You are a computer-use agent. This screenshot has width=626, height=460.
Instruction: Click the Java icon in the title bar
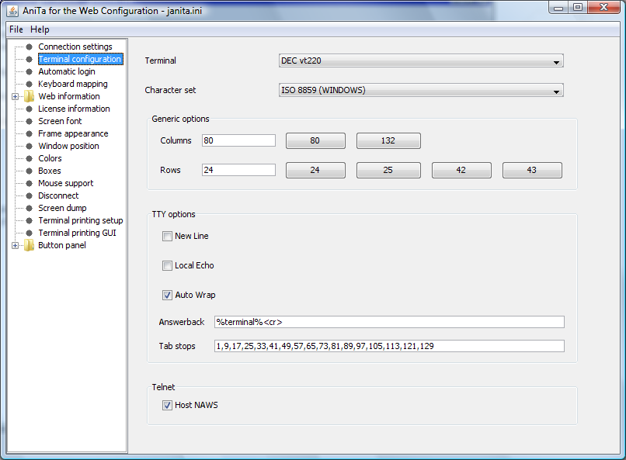(x=12, y=9)
